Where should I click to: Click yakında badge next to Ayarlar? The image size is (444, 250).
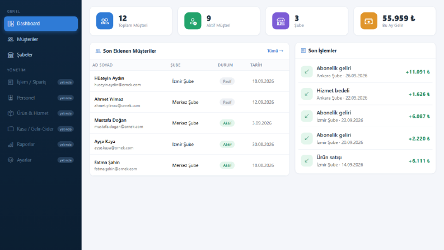66,160
